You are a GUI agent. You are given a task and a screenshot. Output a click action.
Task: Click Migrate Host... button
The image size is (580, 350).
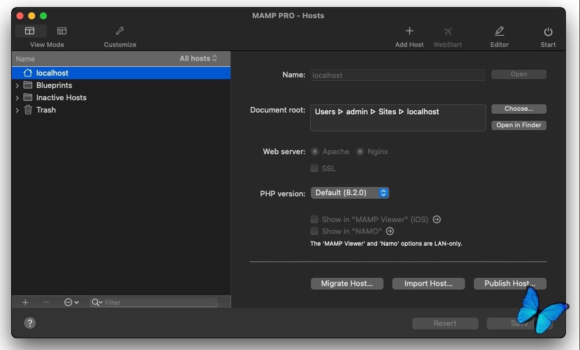tap(347, 284)
